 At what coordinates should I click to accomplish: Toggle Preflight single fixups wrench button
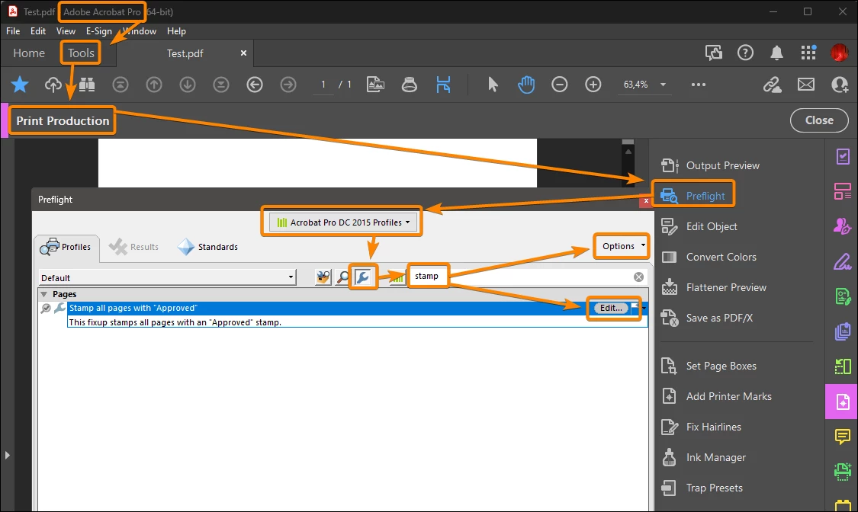click(x=363, y=277)
